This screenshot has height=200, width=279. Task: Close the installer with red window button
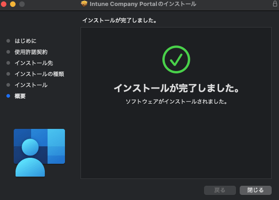4,4
